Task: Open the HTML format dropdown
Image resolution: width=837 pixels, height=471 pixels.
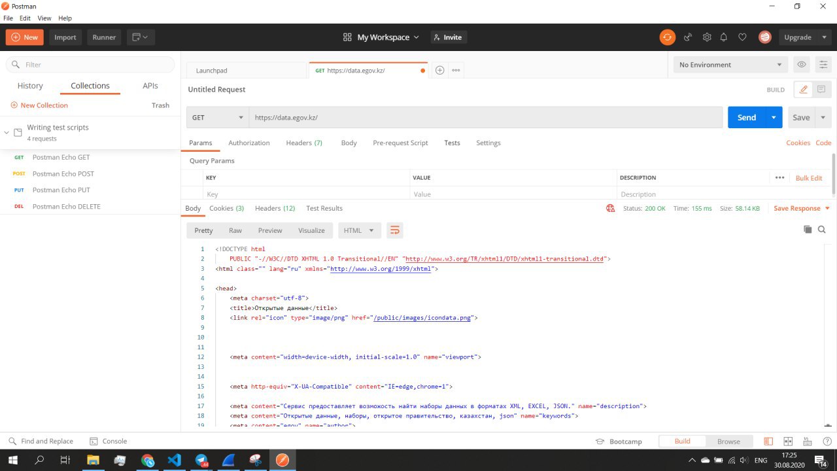Action: tap(359, 230)
